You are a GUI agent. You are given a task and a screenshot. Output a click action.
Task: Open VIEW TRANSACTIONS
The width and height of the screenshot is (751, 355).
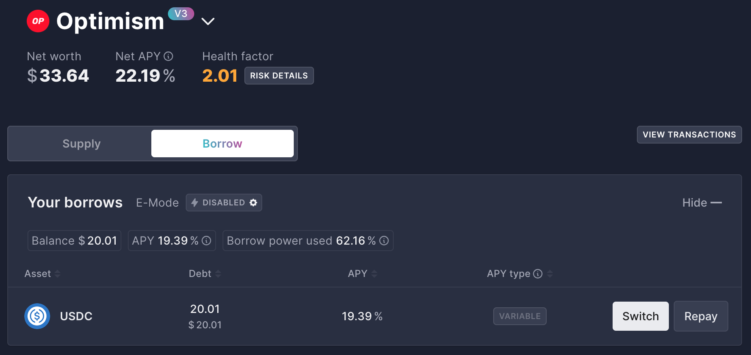[x=689, y=135]
